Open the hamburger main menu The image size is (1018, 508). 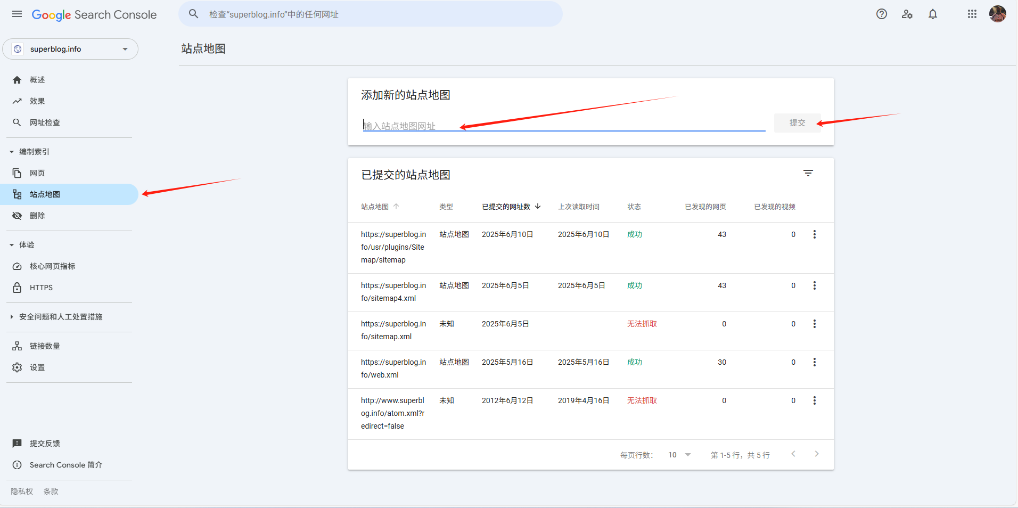click(x=17, y=14)
